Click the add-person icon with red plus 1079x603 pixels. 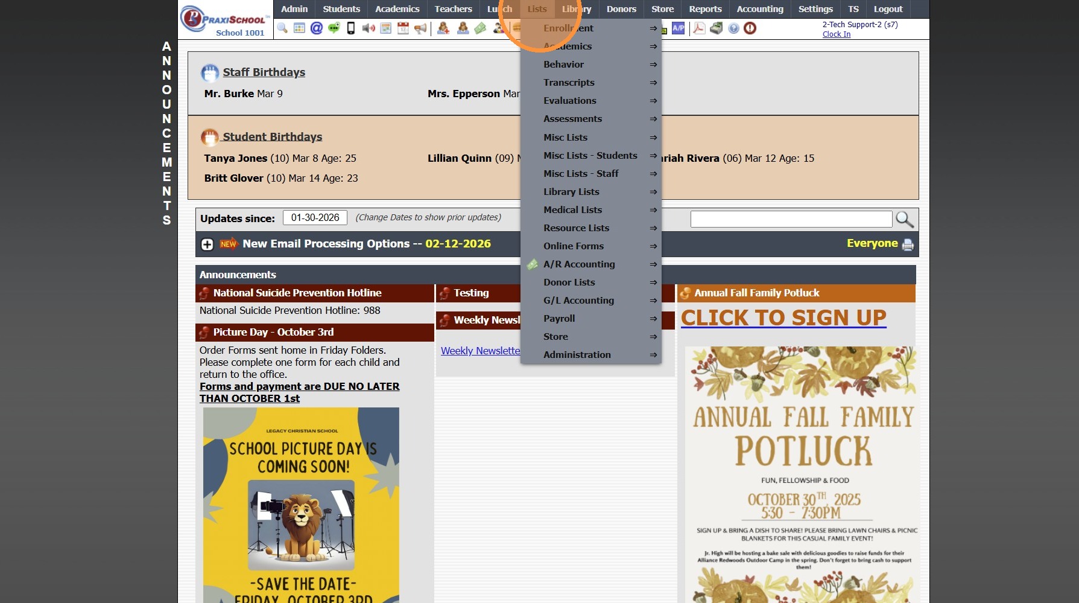[443, 28]
